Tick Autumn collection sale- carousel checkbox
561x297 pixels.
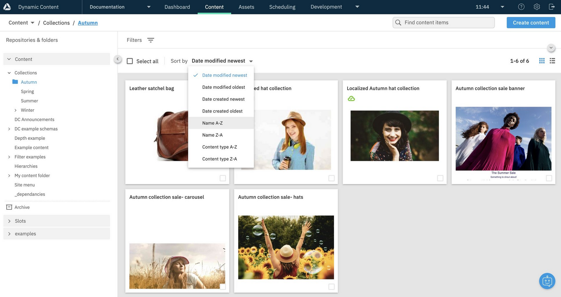coord(223,287)
